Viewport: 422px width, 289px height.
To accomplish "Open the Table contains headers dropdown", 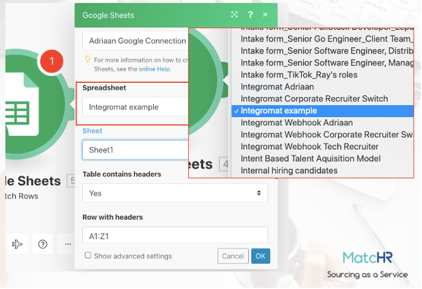I will click(175, 193).
